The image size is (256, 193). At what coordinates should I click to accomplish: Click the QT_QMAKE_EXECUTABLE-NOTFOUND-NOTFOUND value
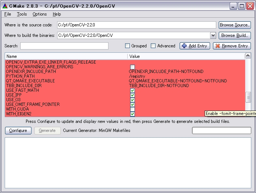(x=178, y=81)
